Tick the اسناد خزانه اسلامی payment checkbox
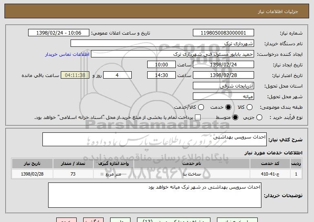This screenshot has height=222, width=314. [x=198, y=117]
